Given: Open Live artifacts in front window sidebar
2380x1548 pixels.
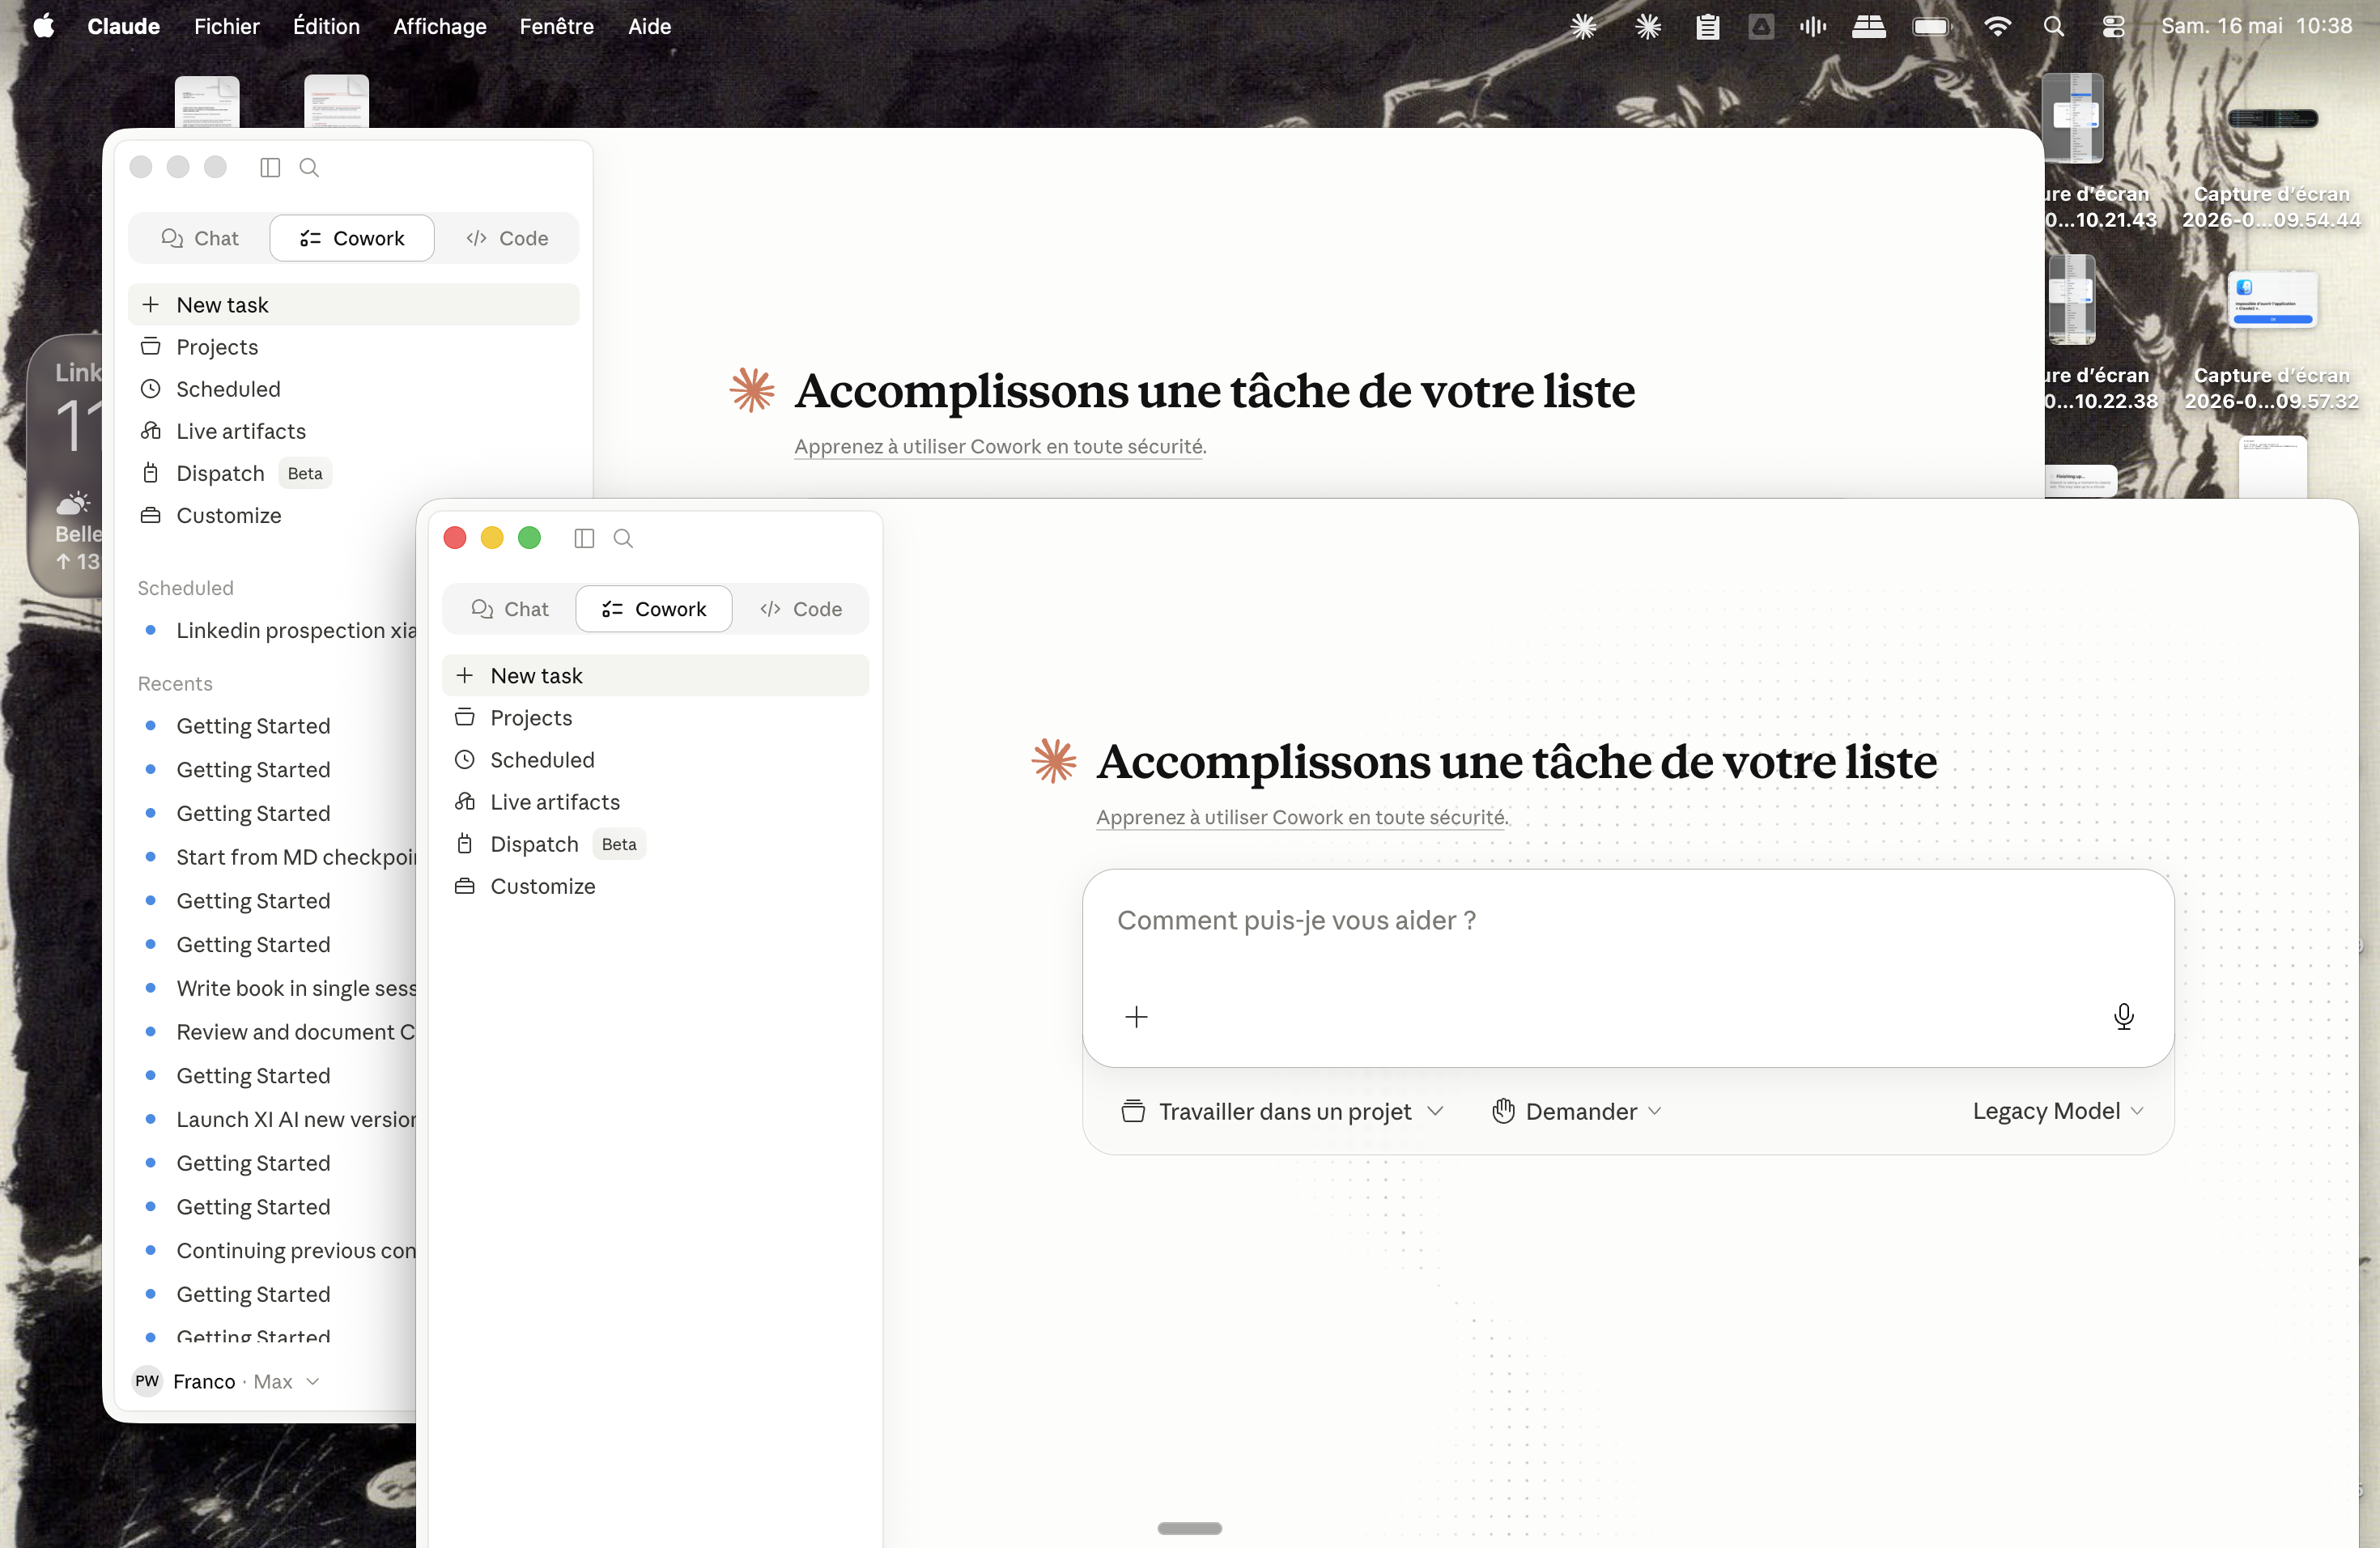Looking at the screenshot, I should (x=655, y=802).
